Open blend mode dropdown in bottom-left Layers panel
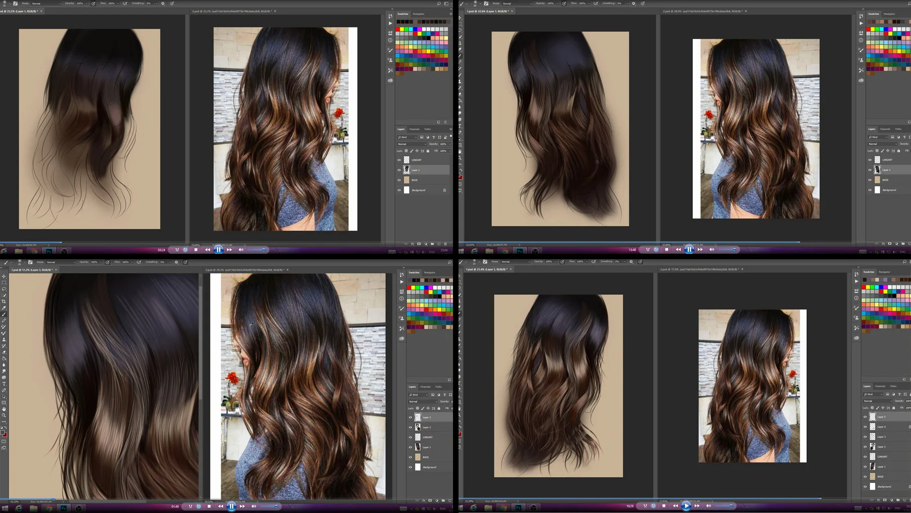911x513 pixels. point(422,402)
